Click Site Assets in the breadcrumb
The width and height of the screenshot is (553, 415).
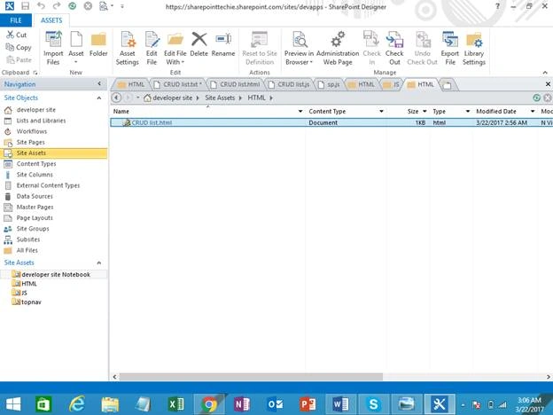[220, 98]
